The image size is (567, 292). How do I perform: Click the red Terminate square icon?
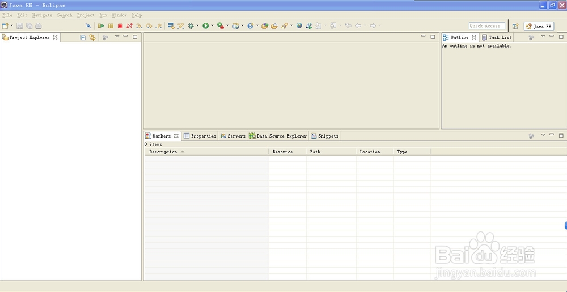click(120, 25)
